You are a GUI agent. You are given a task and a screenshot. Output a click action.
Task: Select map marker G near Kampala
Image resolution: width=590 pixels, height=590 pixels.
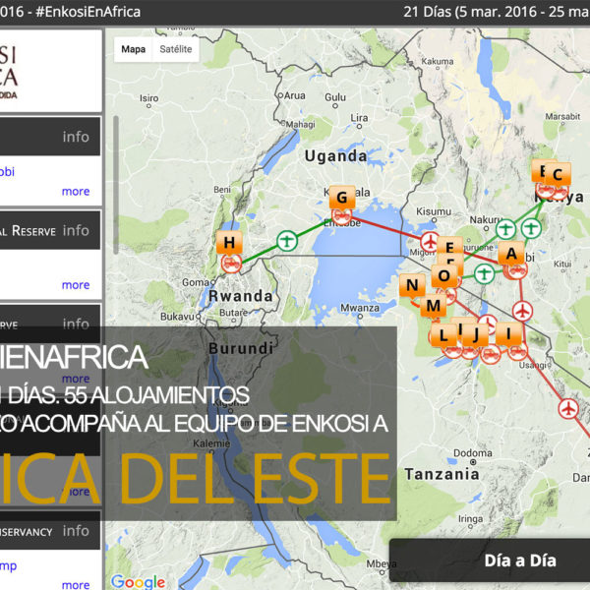(342, 198)
